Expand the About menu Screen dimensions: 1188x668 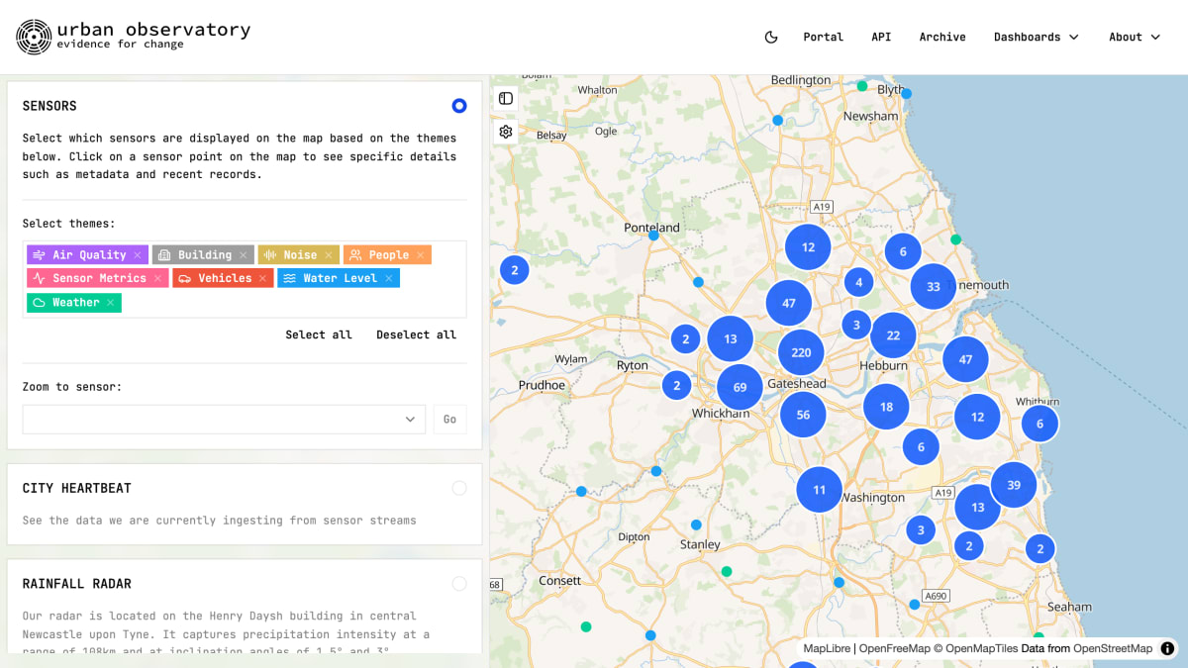[x=1135, y=37]
